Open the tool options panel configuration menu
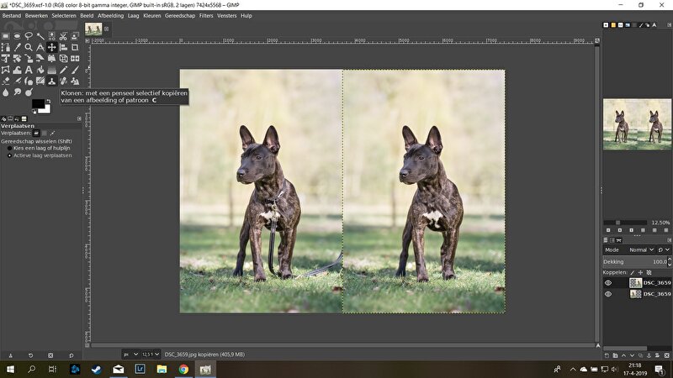673x378 pixels. coord(79,118)
